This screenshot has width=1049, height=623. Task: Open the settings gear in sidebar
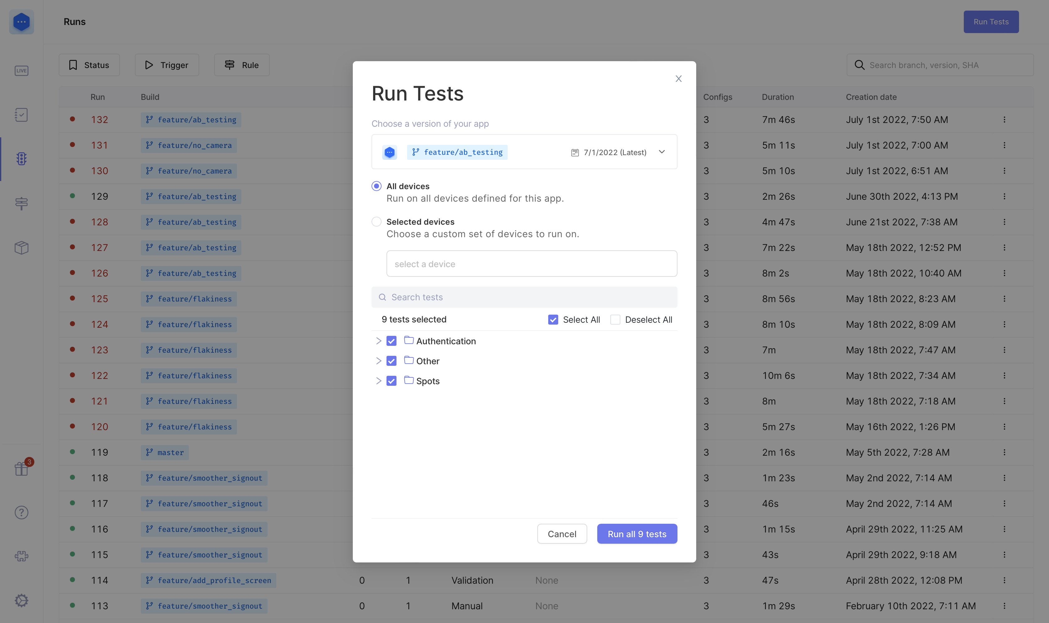pos(22,600)
